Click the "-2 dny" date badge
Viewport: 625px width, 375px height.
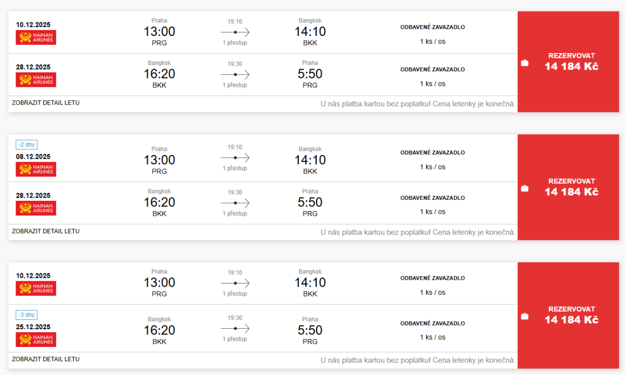27,145
